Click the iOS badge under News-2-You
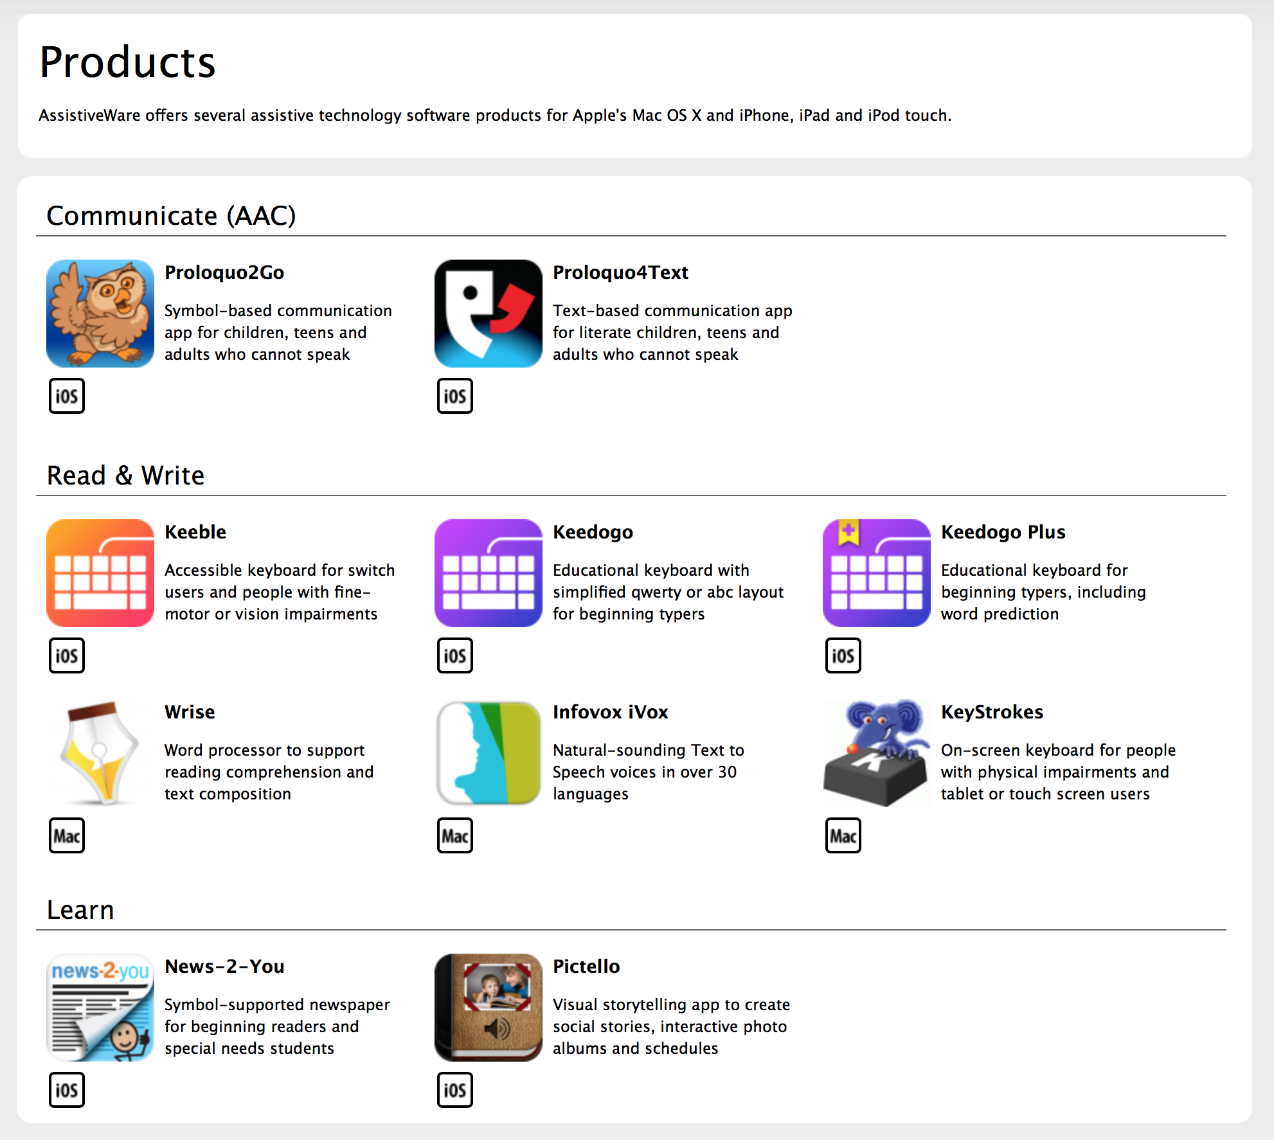Screen dimensions: 1274x1140 (67, 1090)
